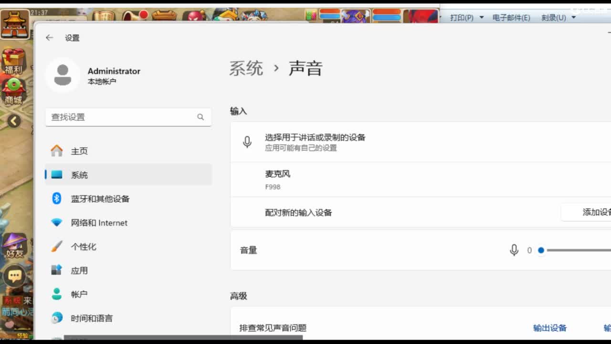Open the 麦克风 F998 device row
Image resolution: width=611 pixels, height=344 pixels.
421,180
